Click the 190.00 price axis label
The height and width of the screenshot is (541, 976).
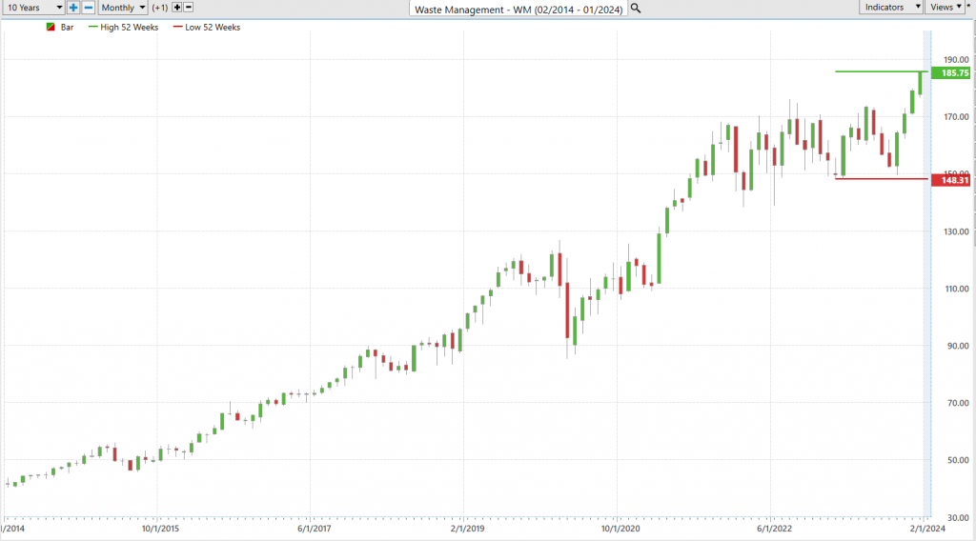[956, 60]
